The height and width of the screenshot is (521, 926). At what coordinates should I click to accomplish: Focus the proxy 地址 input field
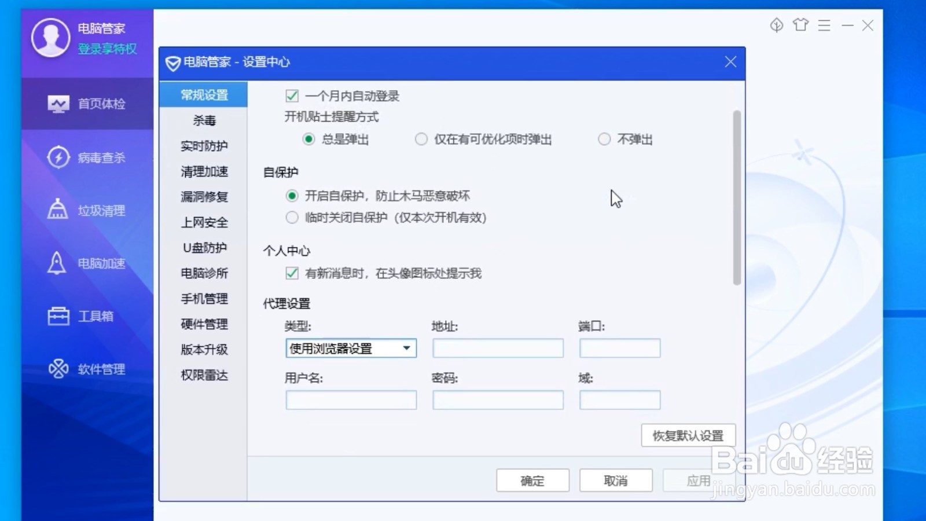[x=498, y=348]
